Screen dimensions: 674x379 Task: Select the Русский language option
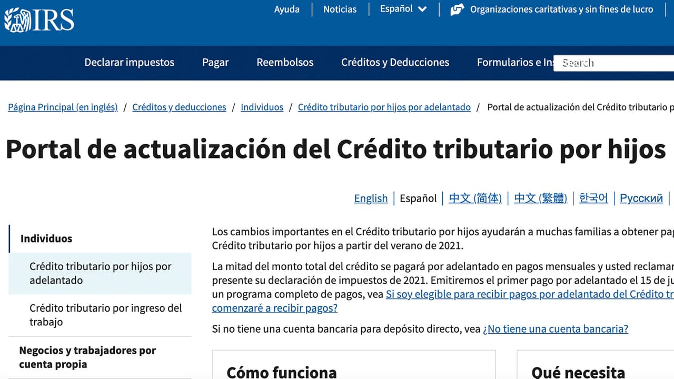[x=641, y=198]
